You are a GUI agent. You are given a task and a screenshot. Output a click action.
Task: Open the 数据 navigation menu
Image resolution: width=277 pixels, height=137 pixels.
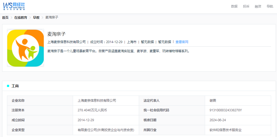(234, 6)
